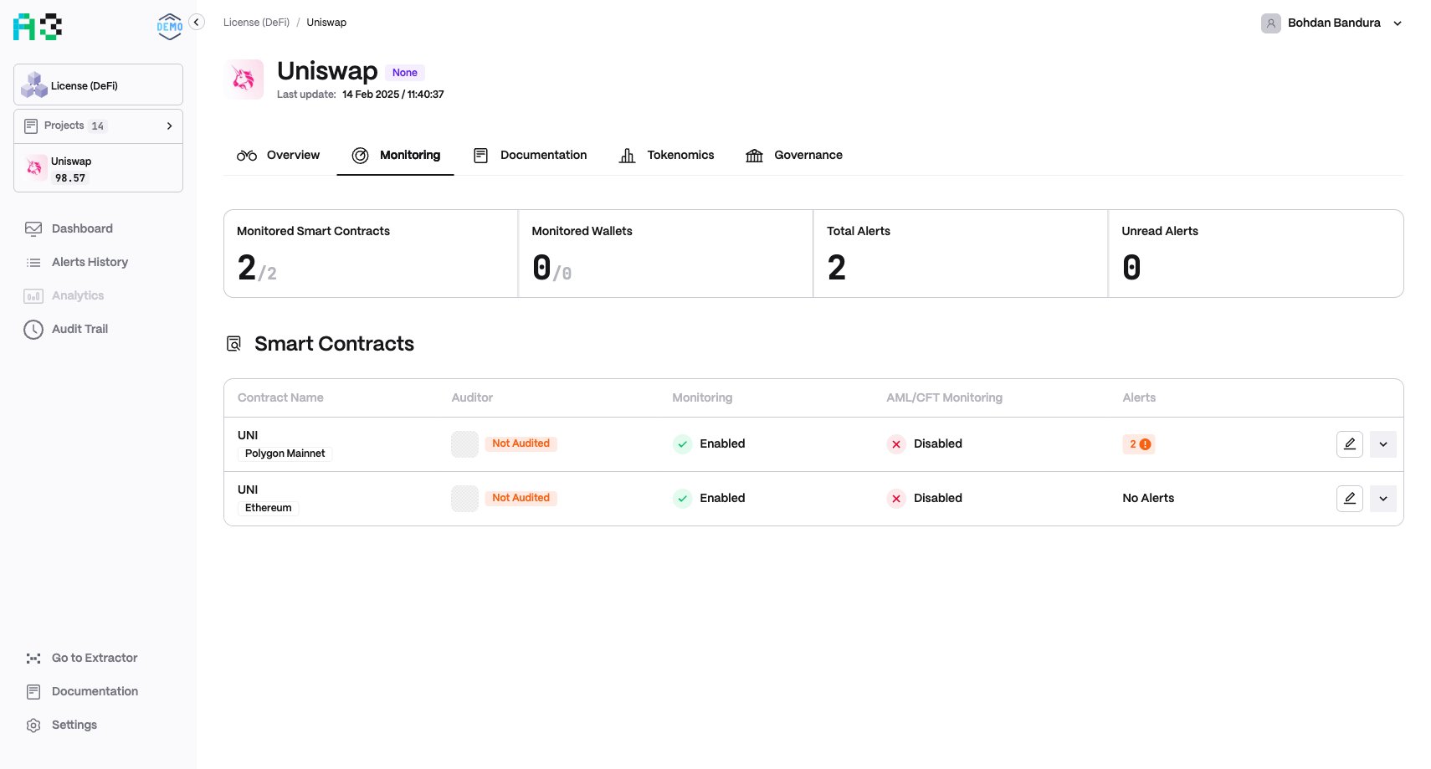Click the Uniswap breadcrumb
The image size is (1431, 769).
(326, 23)
